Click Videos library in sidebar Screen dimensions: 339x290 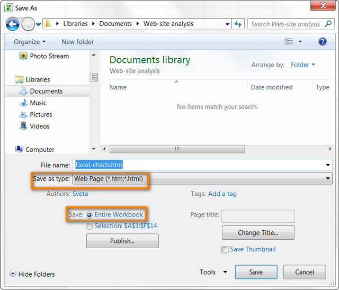pyautogui.click(x=39, y=126)
